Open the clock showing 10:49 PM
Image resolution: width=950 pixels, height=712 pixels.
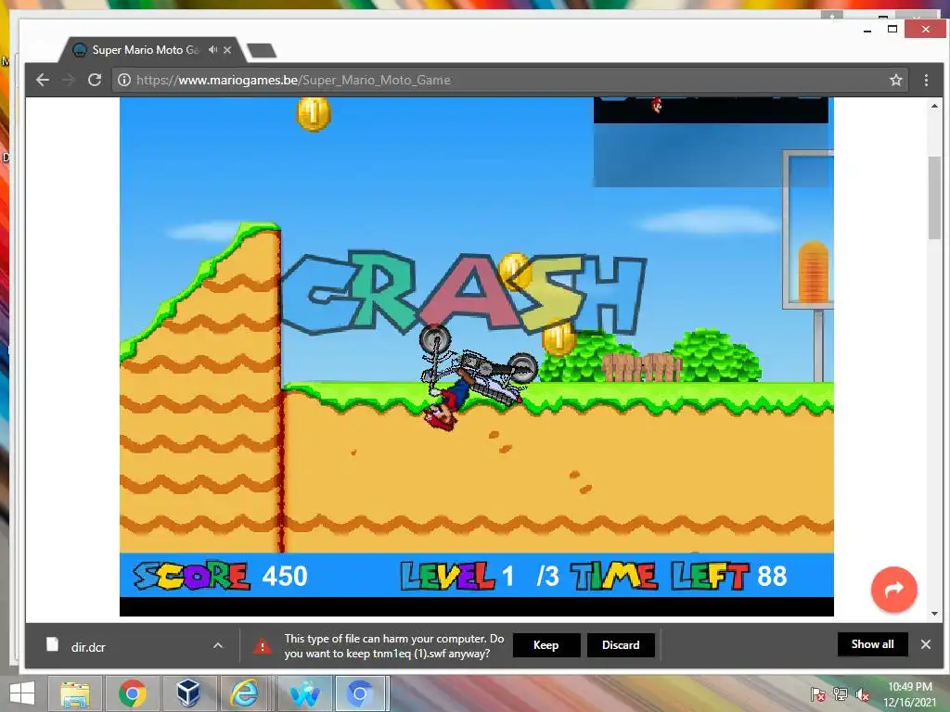909,694
